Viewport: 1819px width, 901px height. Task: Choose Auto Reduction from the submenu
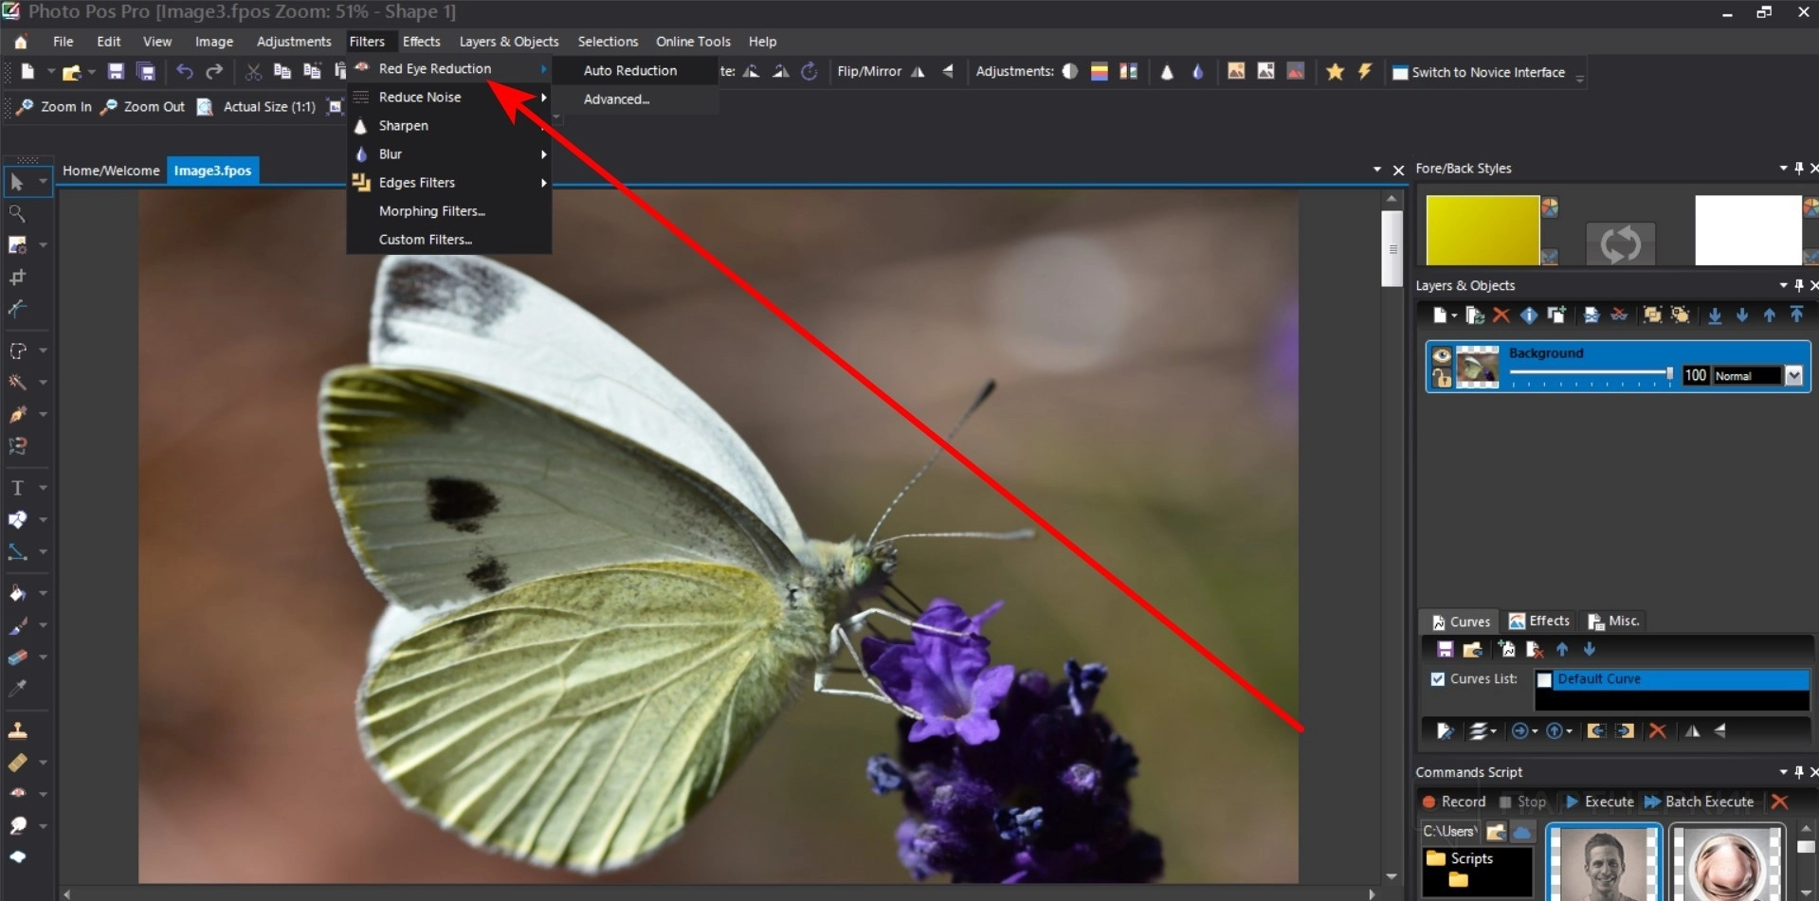pyautogui.click(x=630, y=70)
